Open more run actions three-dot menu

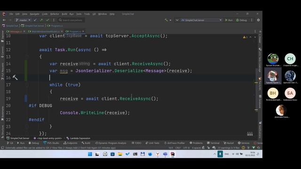252,20
